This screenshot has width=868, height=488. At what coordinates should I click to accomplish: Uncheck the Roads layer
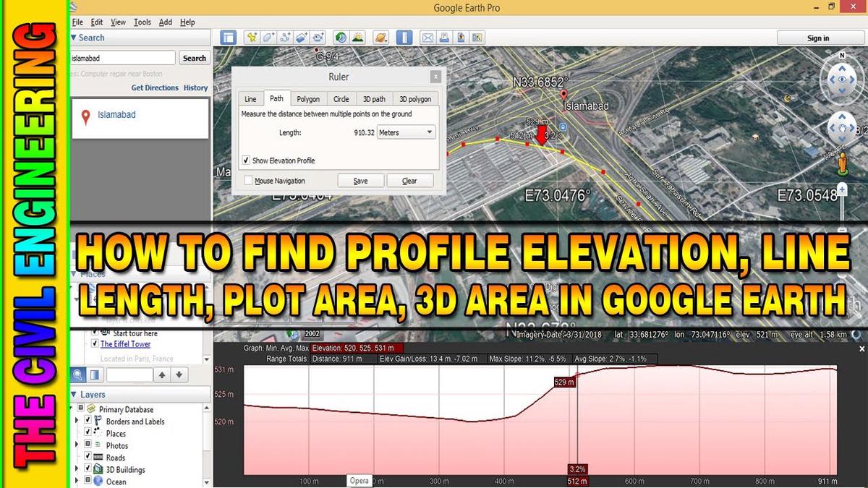pyautogui.click(x=87, y=457)
